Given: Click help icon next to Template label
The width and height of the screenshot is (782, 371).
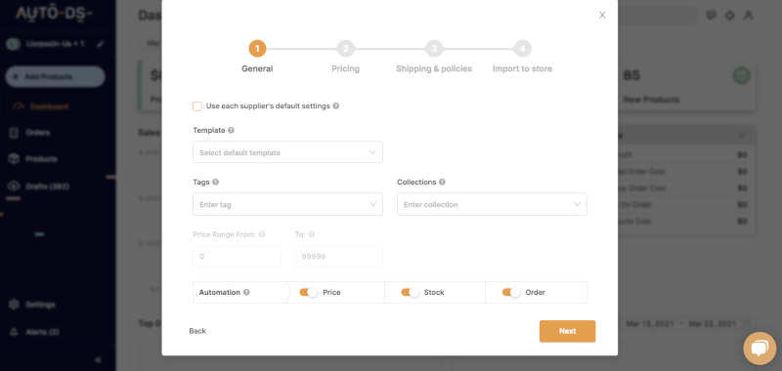Looking at the screenshot, I should click(231, 131).
